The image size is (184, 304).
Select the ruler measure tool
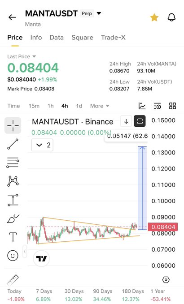pos(13,280)
